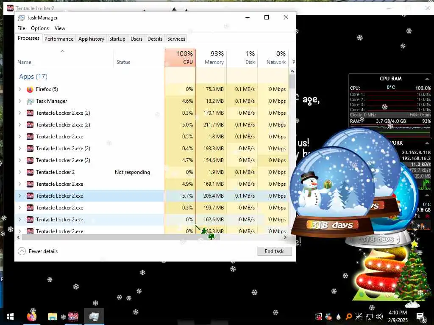Switch to Tentacle Locker via its taskbar icon
This screenshot has height=325, width=434.
(x=73, y=317)
